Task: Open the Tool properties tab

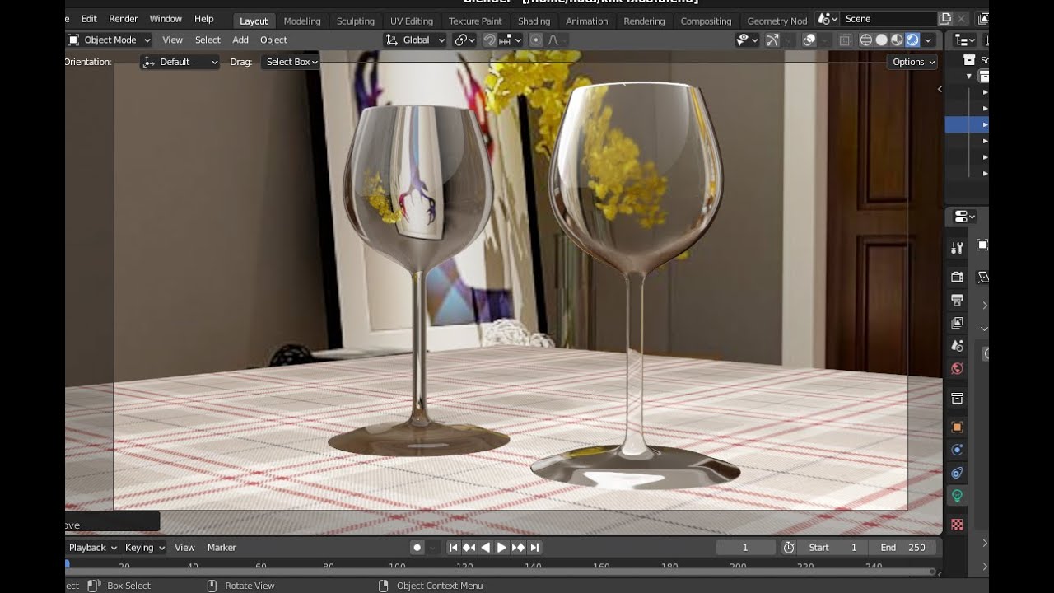Action: point(957,248)
